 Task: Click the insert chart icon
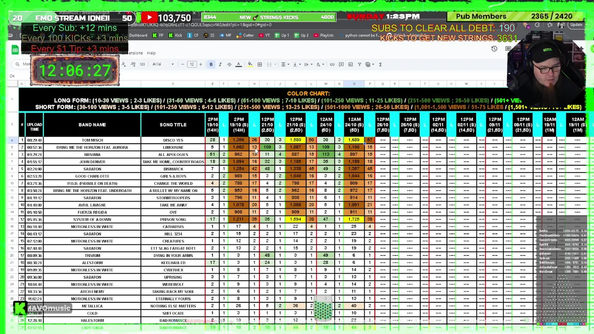tap(350, 64)
